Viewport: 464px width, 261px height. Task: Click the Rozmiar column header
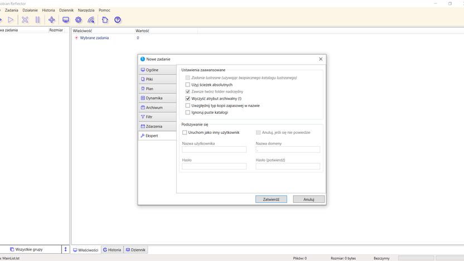(x=56, y=30)
